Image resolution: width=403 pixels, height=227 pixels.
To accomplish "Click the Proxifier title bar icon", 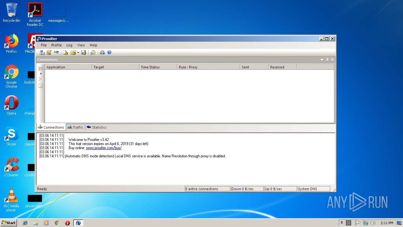I will (x=39, y=39).
